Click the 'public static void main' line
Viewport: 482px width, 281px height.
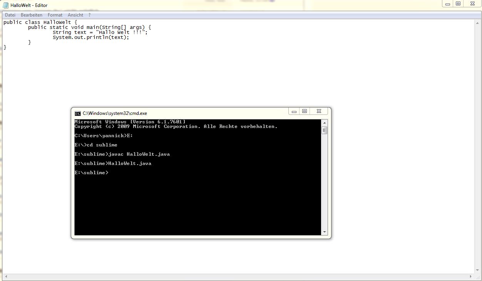tap(90, 27)
